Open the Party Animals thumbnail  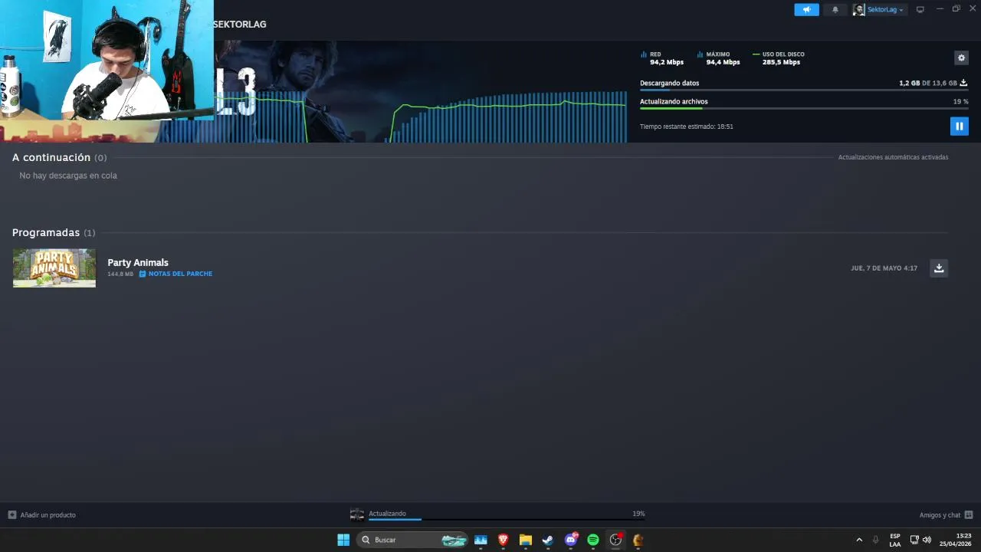tap(54, 268)
